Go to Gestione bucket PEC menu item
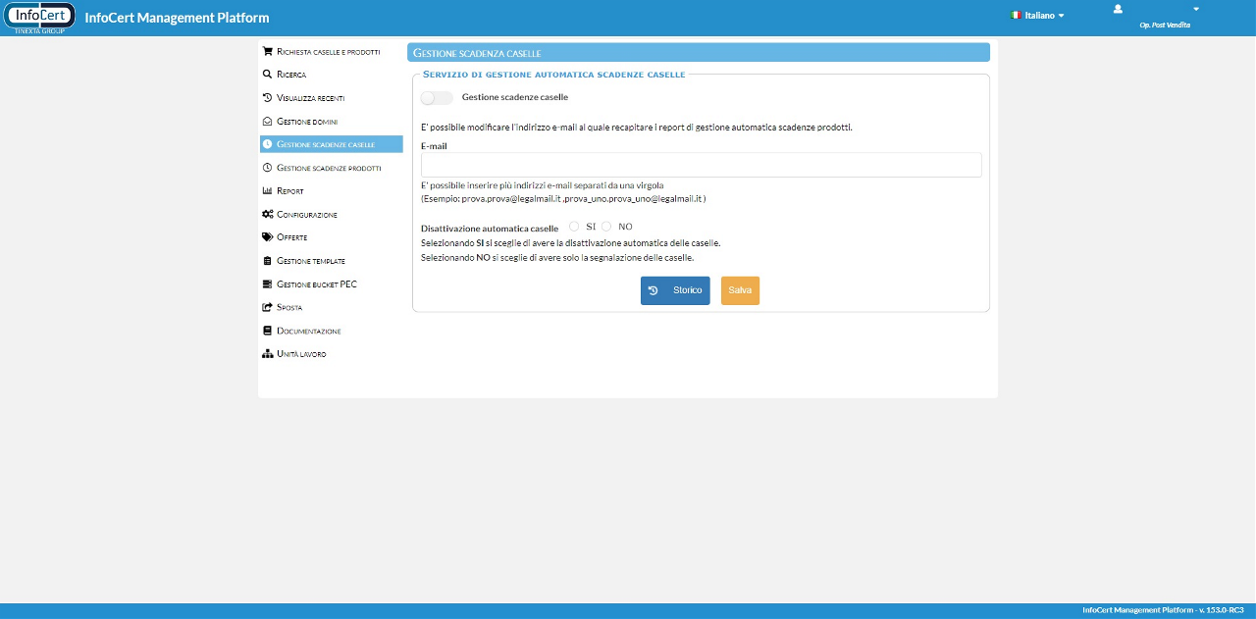The height and width of the screenshot is (619, 1256). (x=316, y=284)
